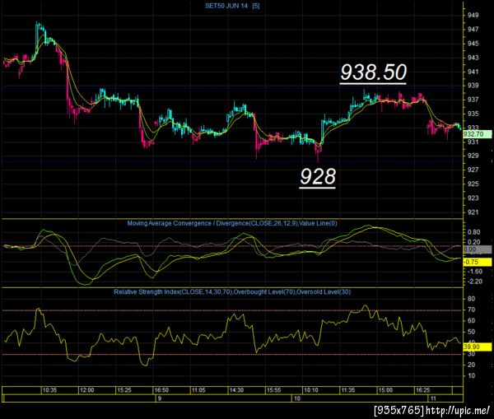Click the RSI 60 scale label
Viewport: 494px width, 419px height.
click(x=471, y=321)
